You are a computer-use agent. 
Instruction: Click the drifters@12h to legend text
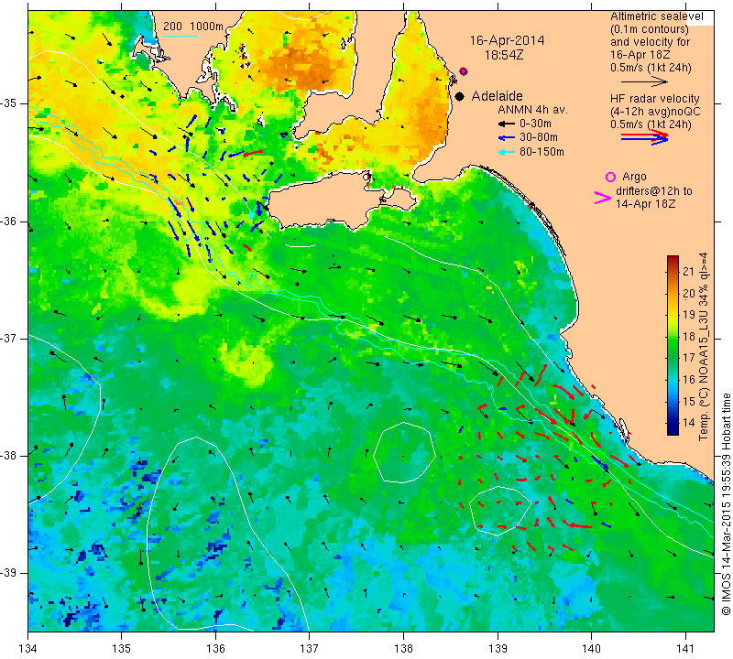point(653,191)
